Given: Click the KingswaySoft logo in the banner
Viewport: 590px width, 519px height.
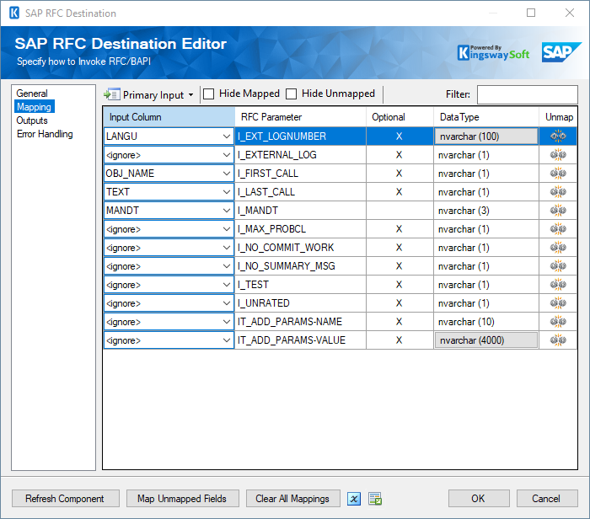Looking at the screenshot, I should pyautogui.click(x=493, y=52).
